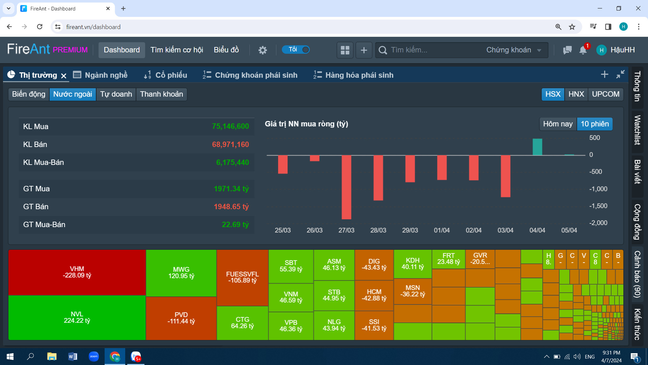
Task: Expand the Cảnh báo (90) side panel
Action: pyautogui.click(x=637, y=274)
